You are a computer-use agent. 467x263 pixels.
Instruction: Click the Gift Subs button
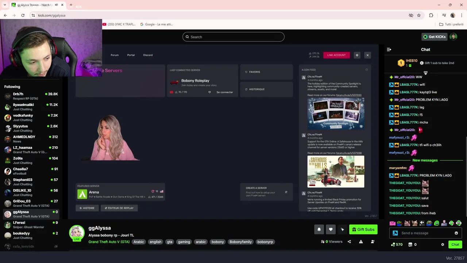click(363, 229)
